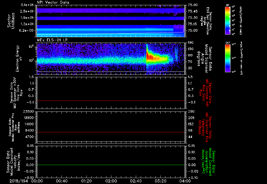This screenshot has width=267, height=184.
Task: Click the red MU Scanner Inh Raw label
Action: coord(205,93)
